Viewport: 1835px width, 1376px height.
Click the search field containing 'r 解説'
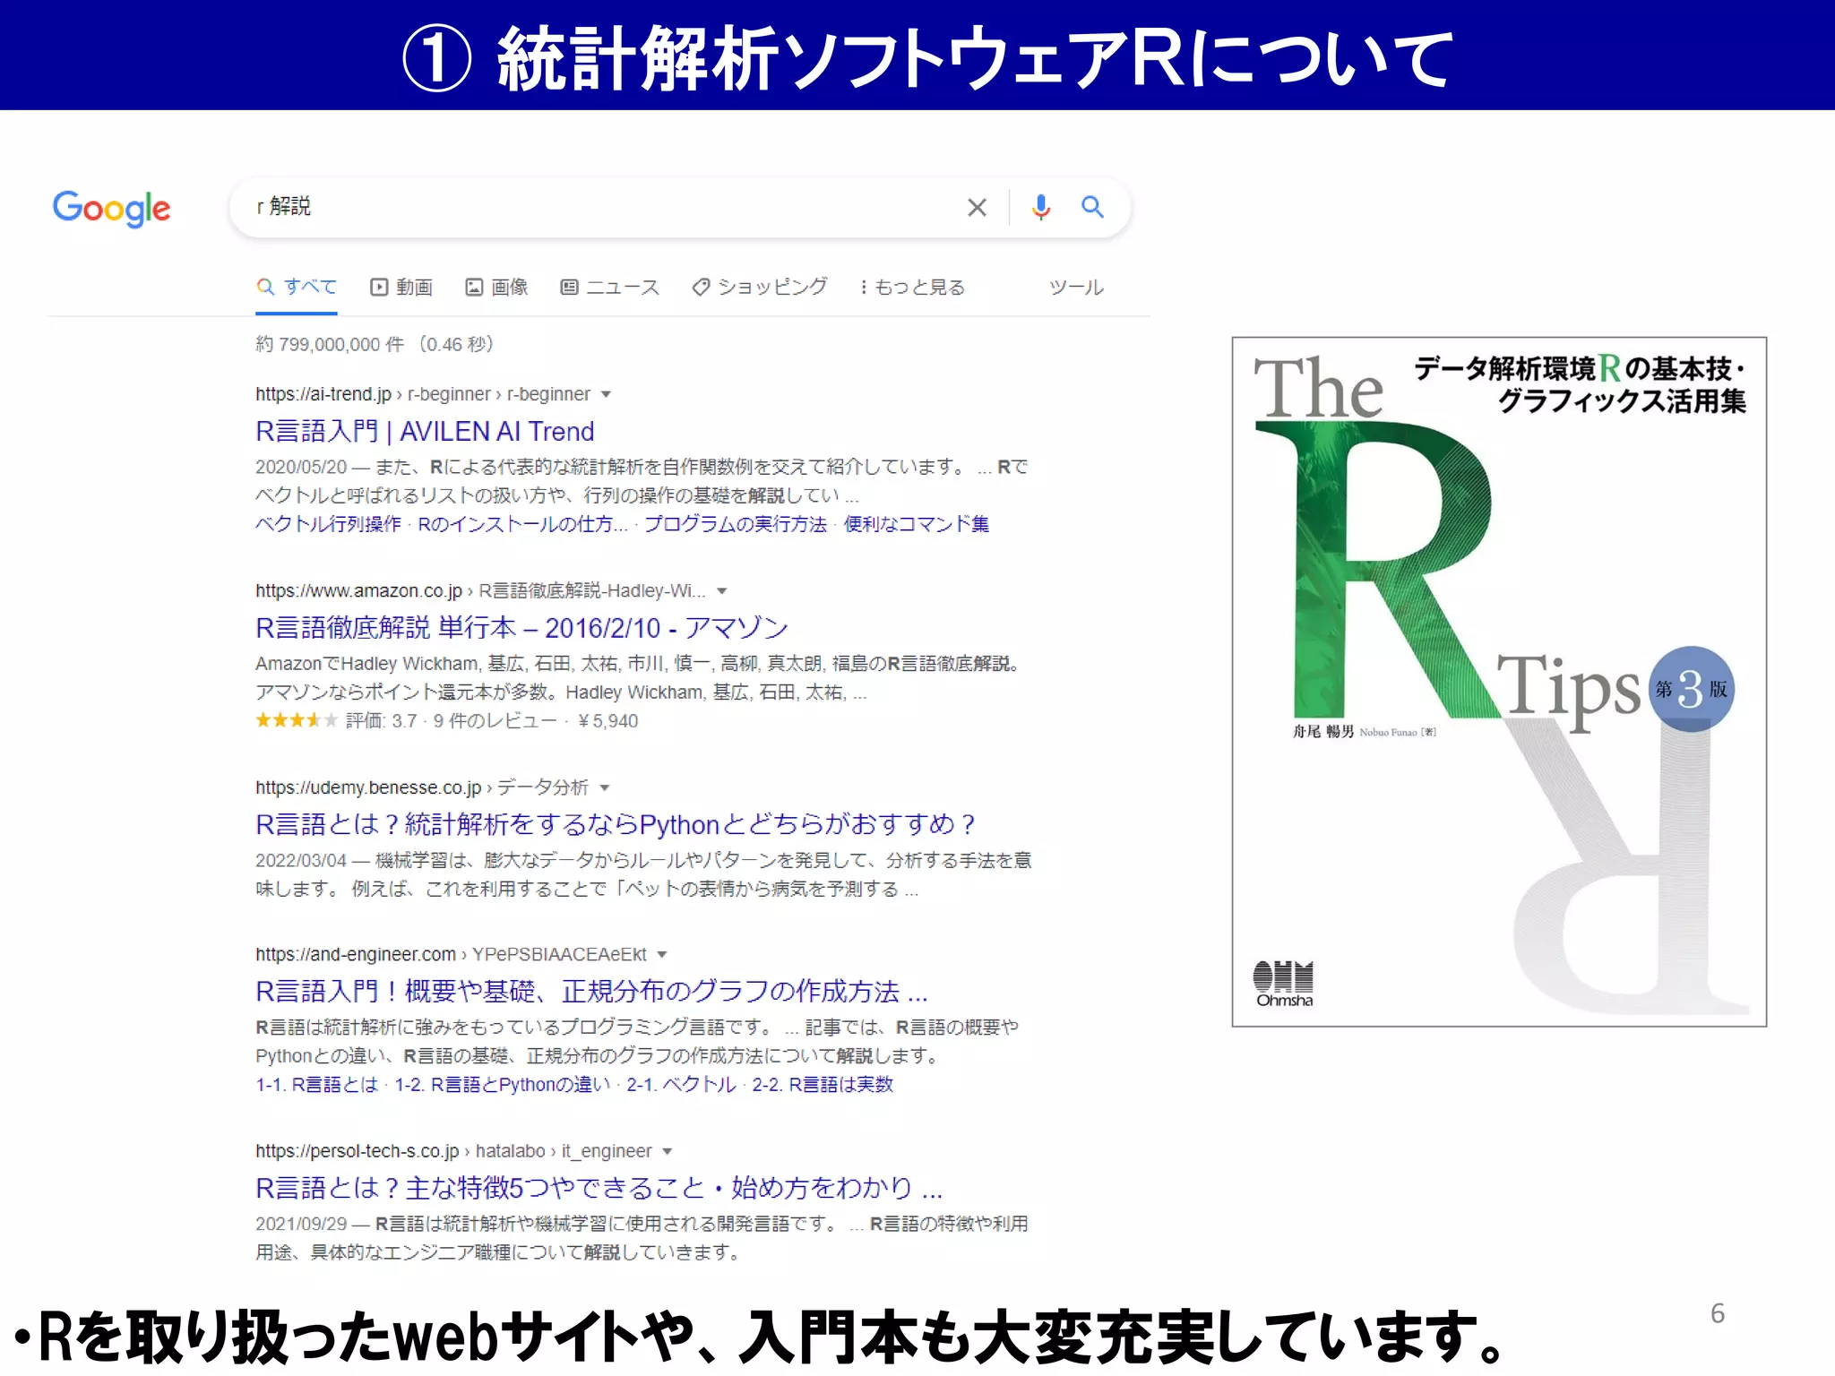click(681, 208)
